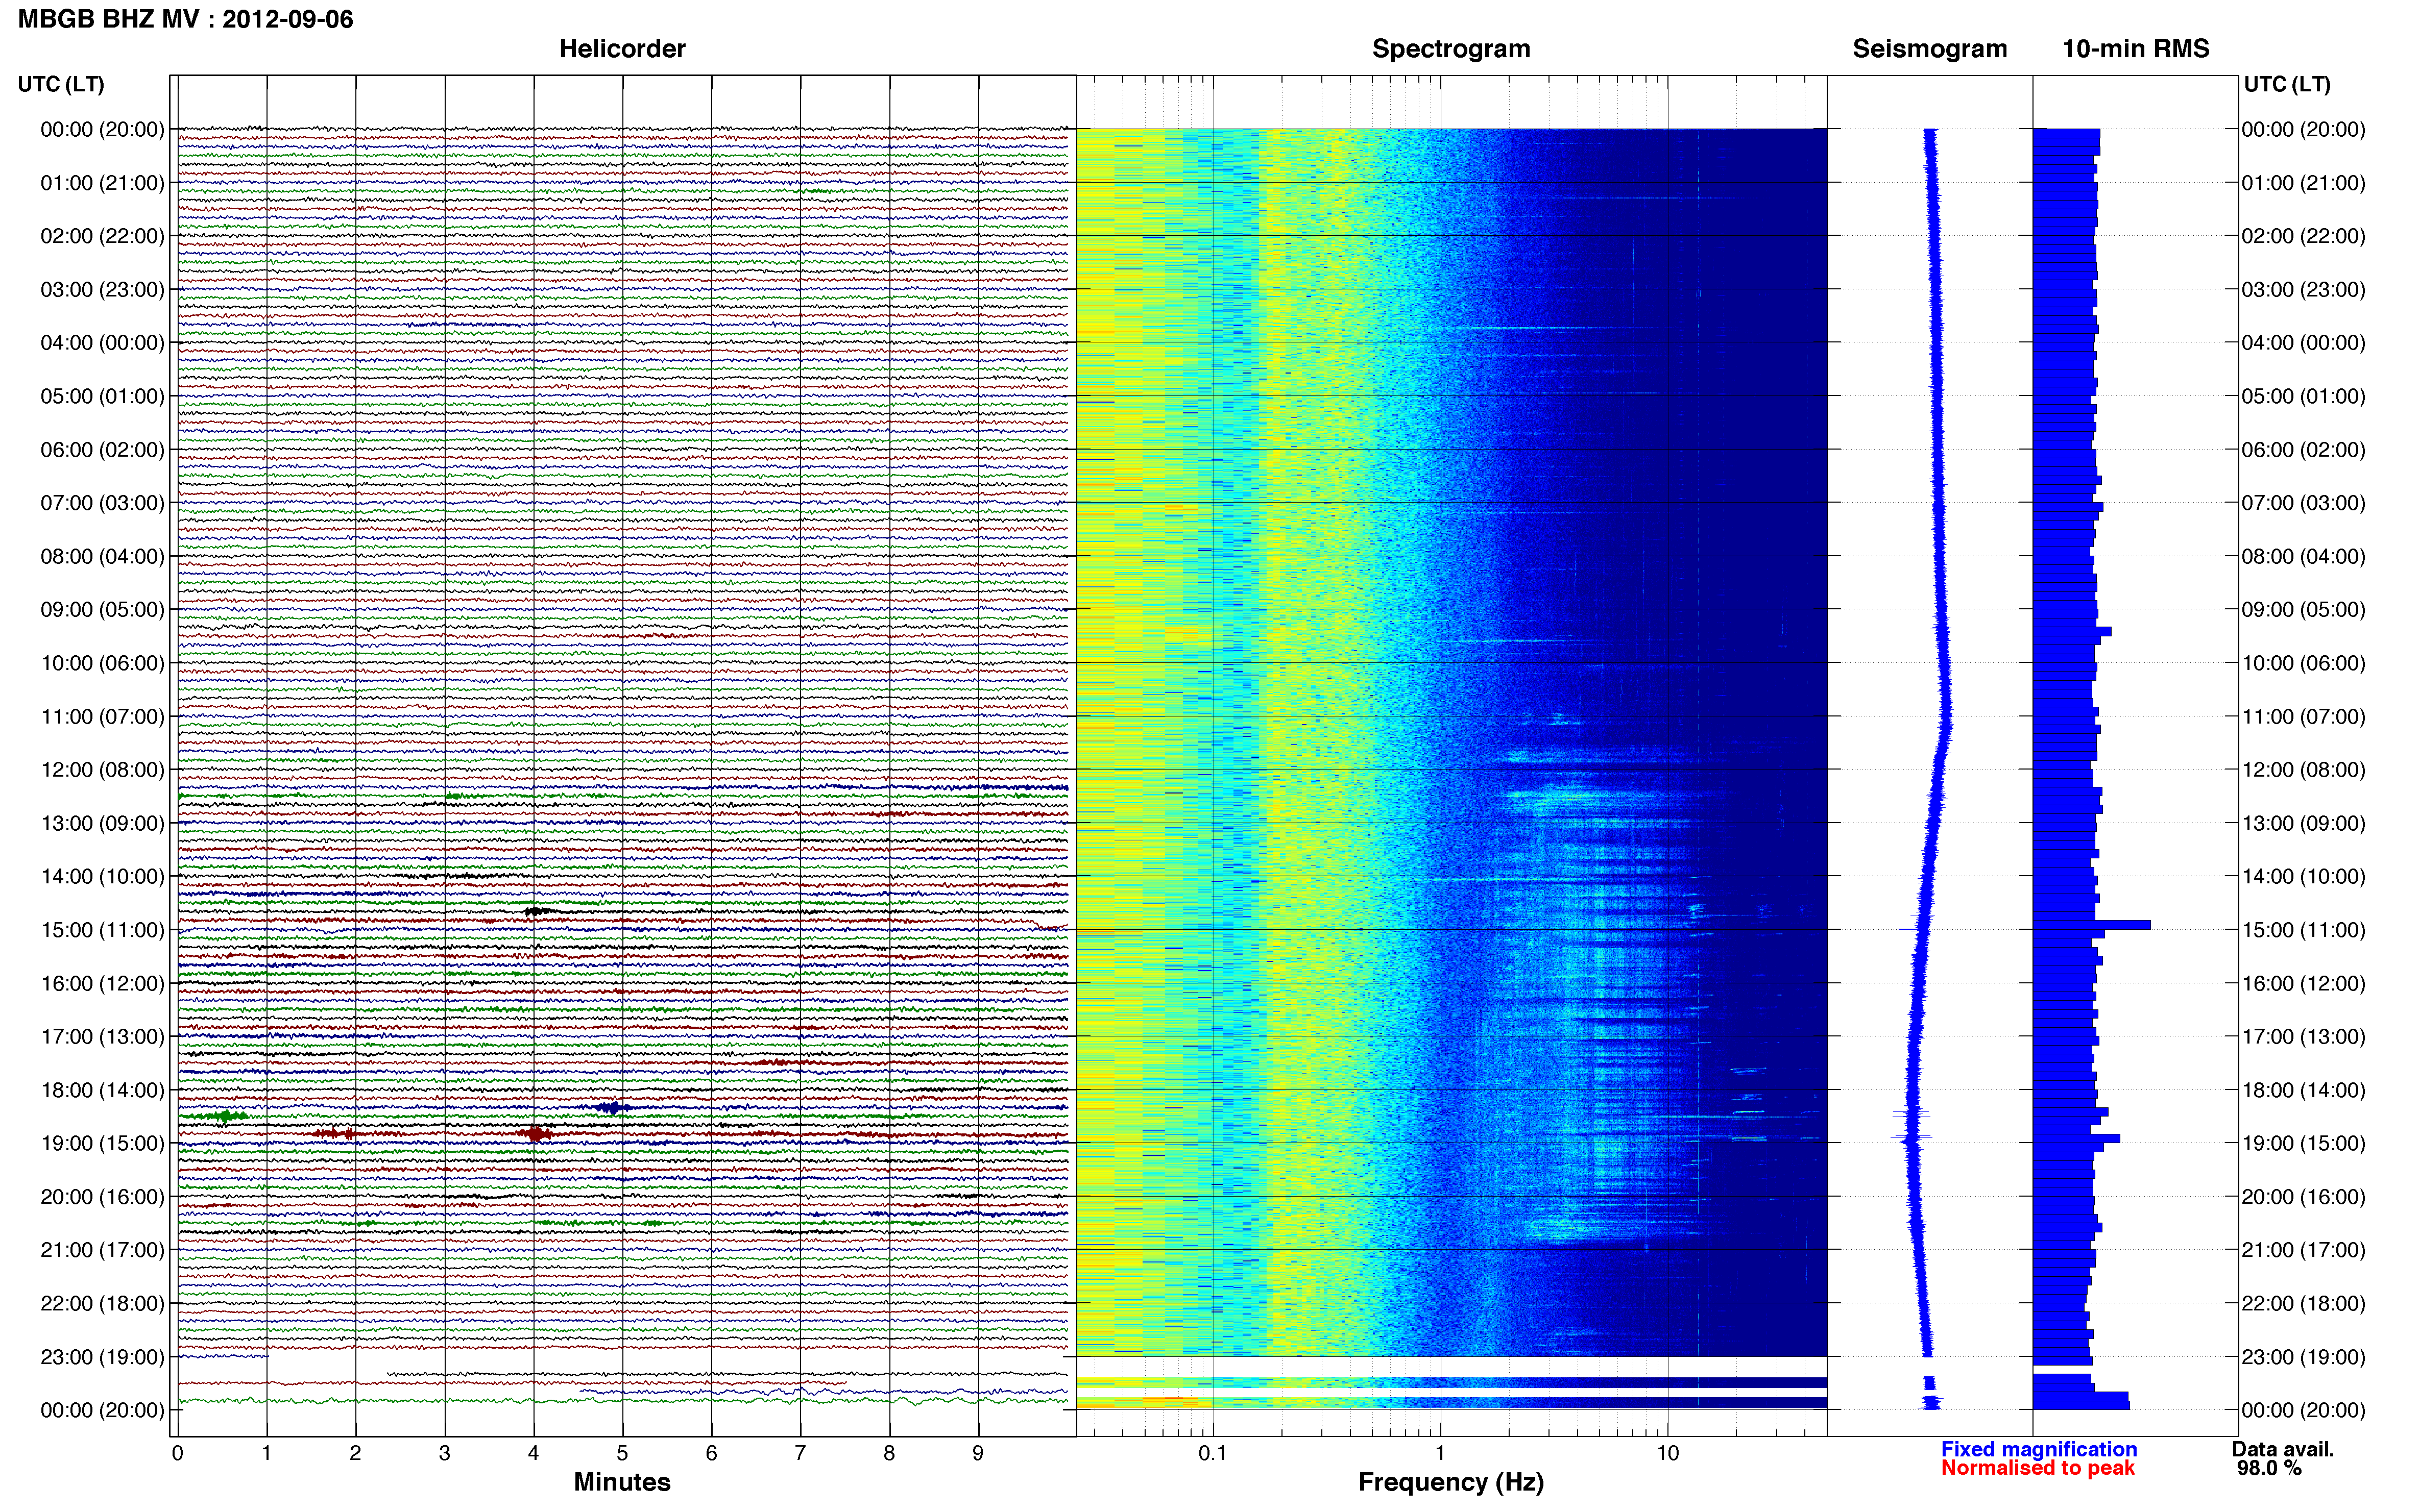Click left time label 04:00 (00:00)
Screen dimensions: 2420x1512
(102, 343)
